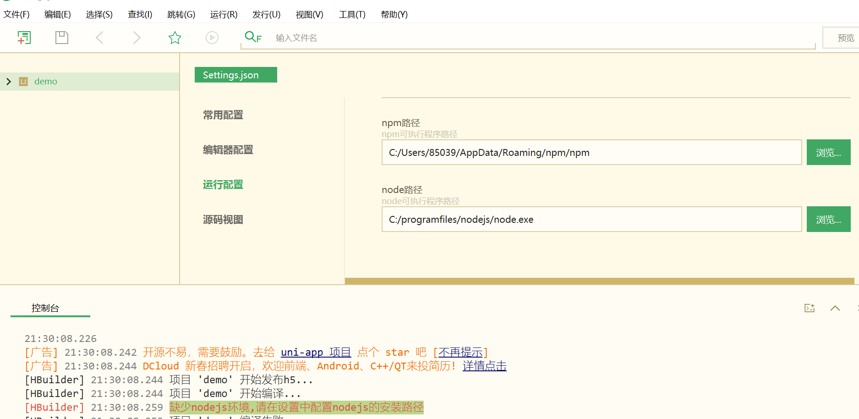The height and width of the screenshot is (419, 859).
Task: Open the 工具(T) menu
Action: tap(352, 15)
